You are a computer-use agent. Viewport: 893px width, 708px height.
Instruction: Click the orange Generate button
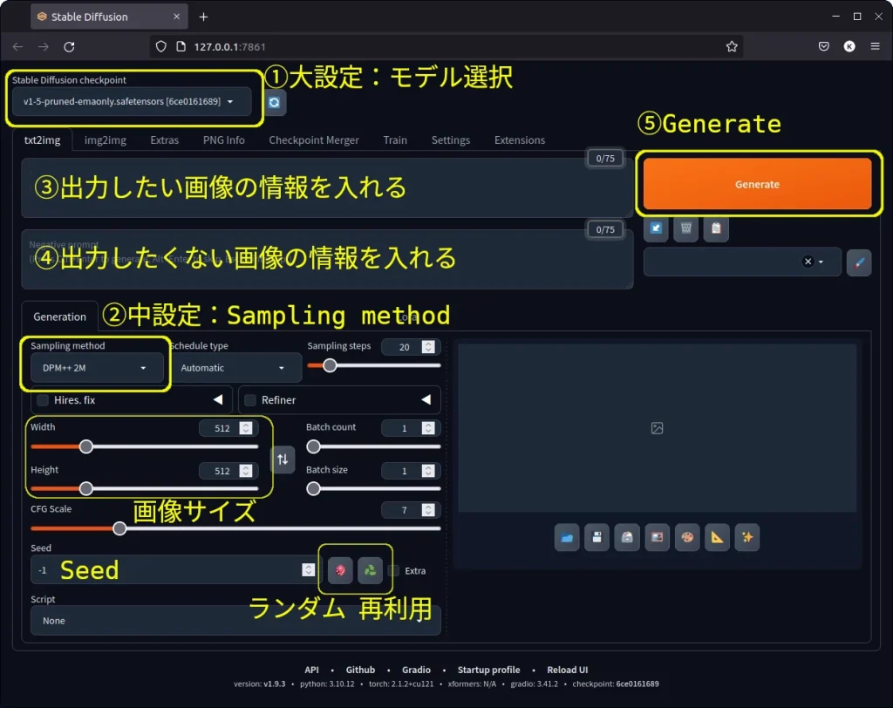point(757,184)
